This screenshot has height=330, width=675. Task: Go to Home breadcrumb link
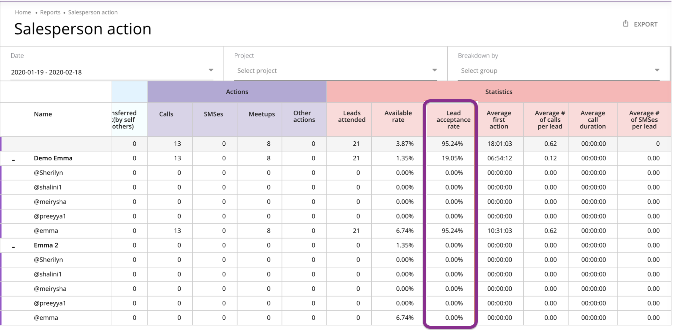click(x=23, y=12)
